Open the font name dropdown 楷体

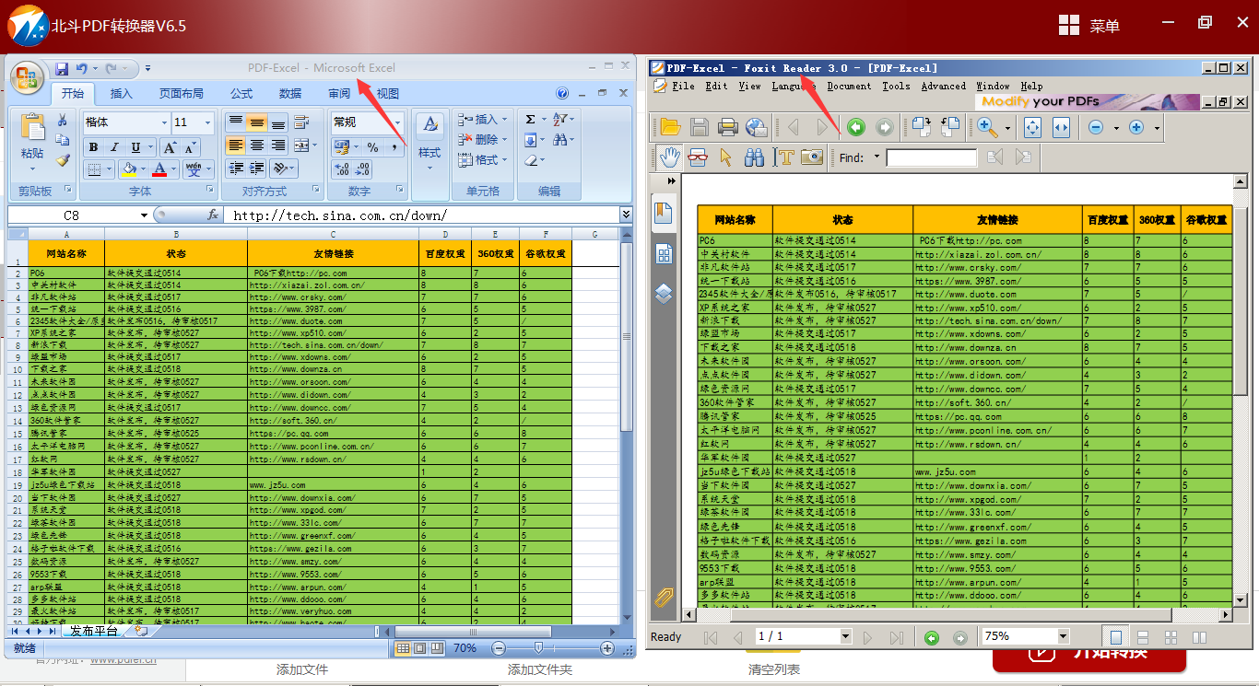(165, 122)
